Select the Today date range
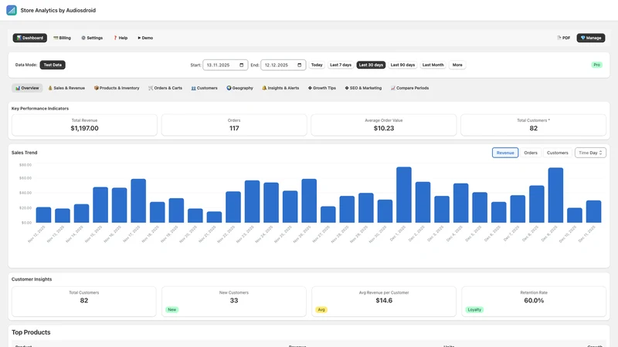The image size is (618, 347). coord(317,65)
